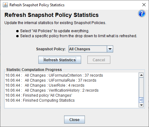
Task: Click the Snapshot Policy field label
Action: pyautogui.click(x=51, y=49)
